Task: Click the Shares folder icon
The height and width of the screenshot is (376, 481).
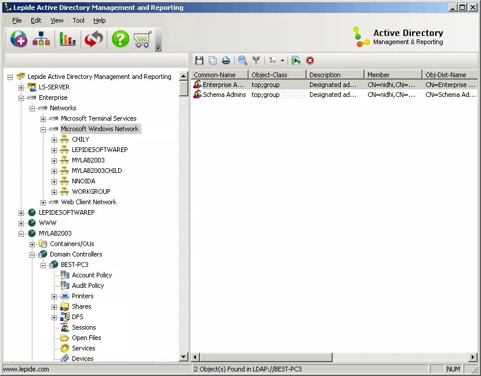Action: [65, 306]
